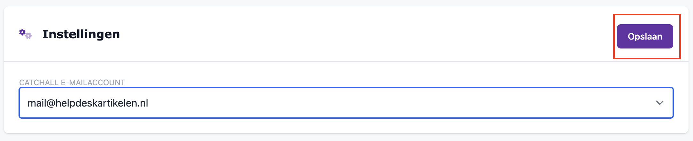The width and height of the screenshot is (693, 141).
Task: Select the Instellingen title text
Action: [x=81, y=34]
